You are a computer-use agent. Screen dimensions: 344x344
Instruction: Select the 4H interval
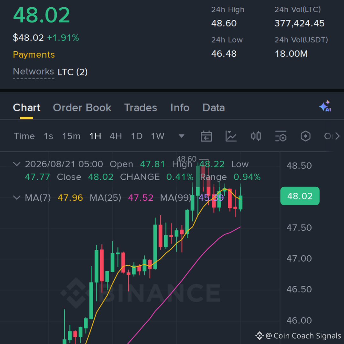tap(116, 136)
